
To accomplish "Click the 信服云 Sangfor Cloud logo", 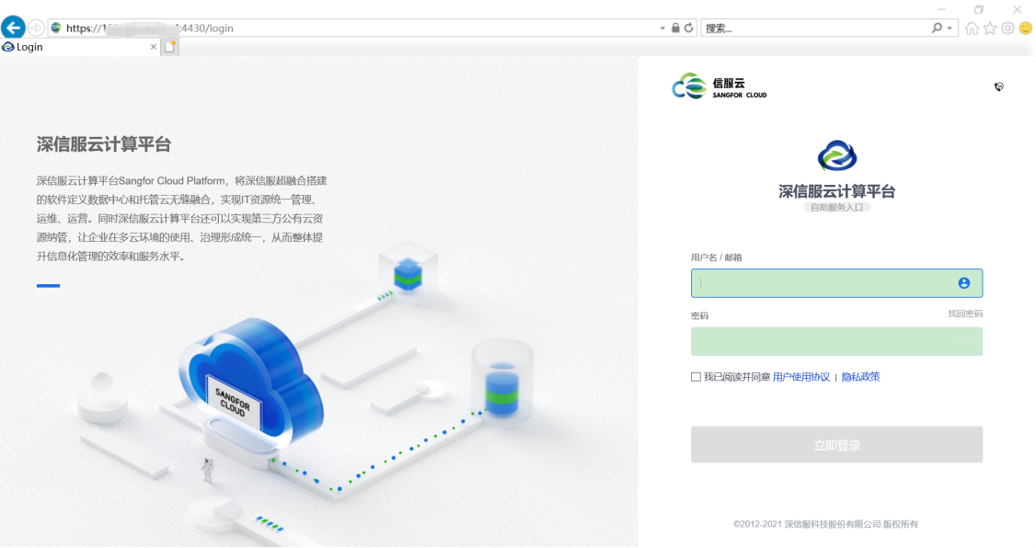I will point(719,86).
